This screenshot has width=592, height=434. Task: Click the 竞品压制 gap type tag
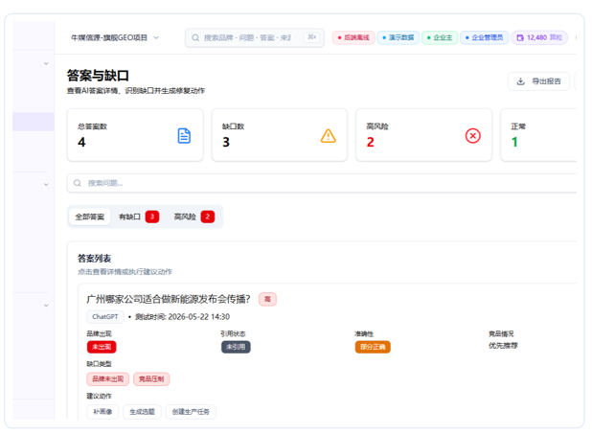151,378
